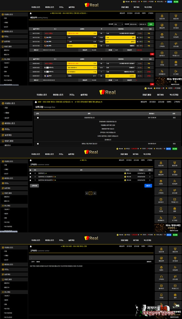Image resolution: width=182 pixels, height=319 pixels.
Task: Click 마이페이지 icon tile on betting history page
Action: click(x=162, y=72)
